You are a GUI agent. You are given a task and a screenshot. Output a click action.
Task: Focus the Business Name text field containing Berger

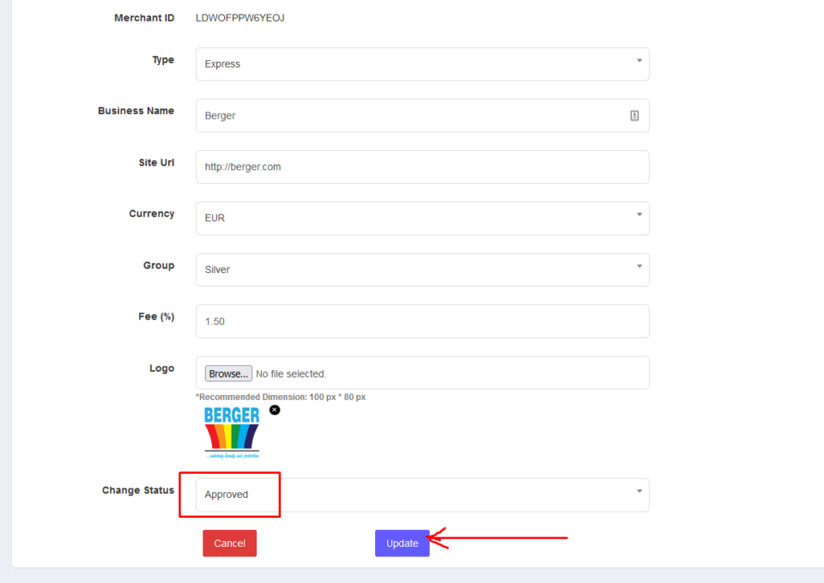[412, 116]
